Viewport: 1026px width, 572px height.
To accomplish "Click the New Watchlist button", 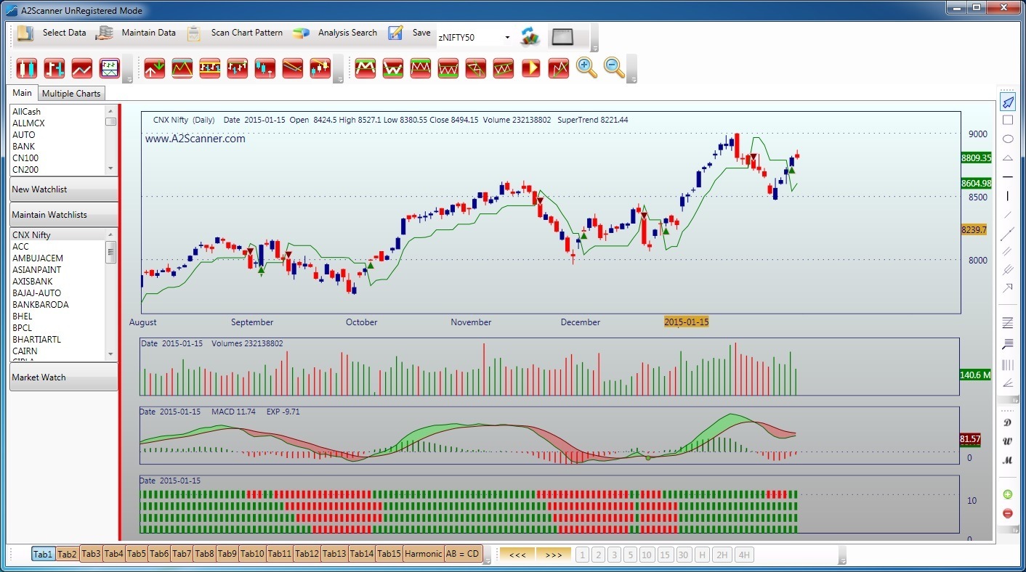I will pos(64,189).
